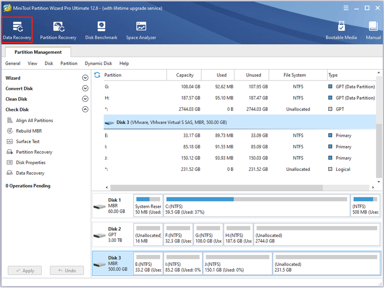Open the Bootable Media builder

pyautogui.click(x=341, y=30)
